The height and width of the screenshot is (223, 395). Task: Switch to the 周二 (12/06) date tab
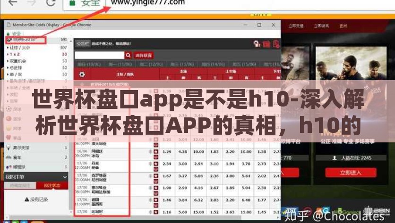click(151, 64)
